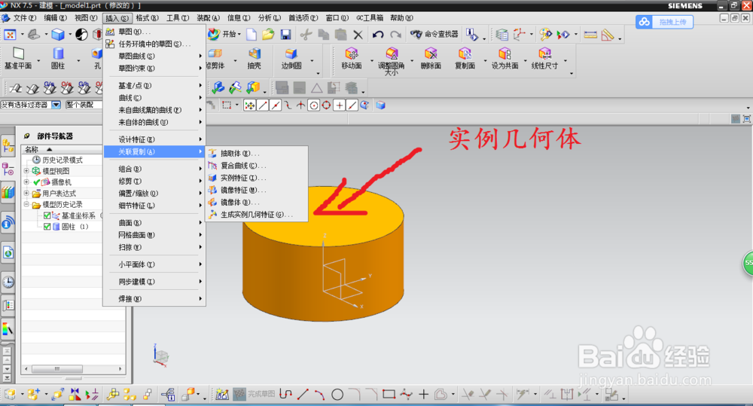Screen dimensions: 753x406
Task: Click the rectangle sketch tool in bottom toolbar
Action: 389,395
